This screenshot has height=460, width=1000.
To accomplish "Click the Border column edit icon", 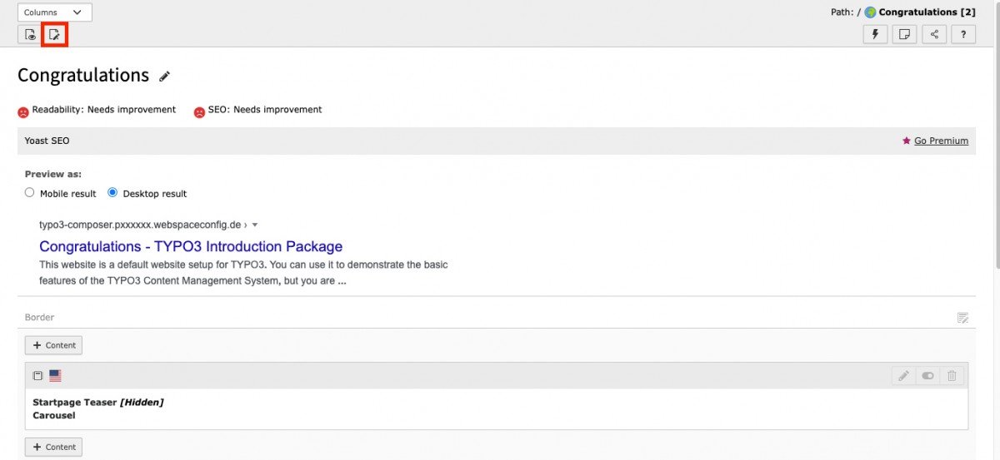I will click(x=962, y=318).
